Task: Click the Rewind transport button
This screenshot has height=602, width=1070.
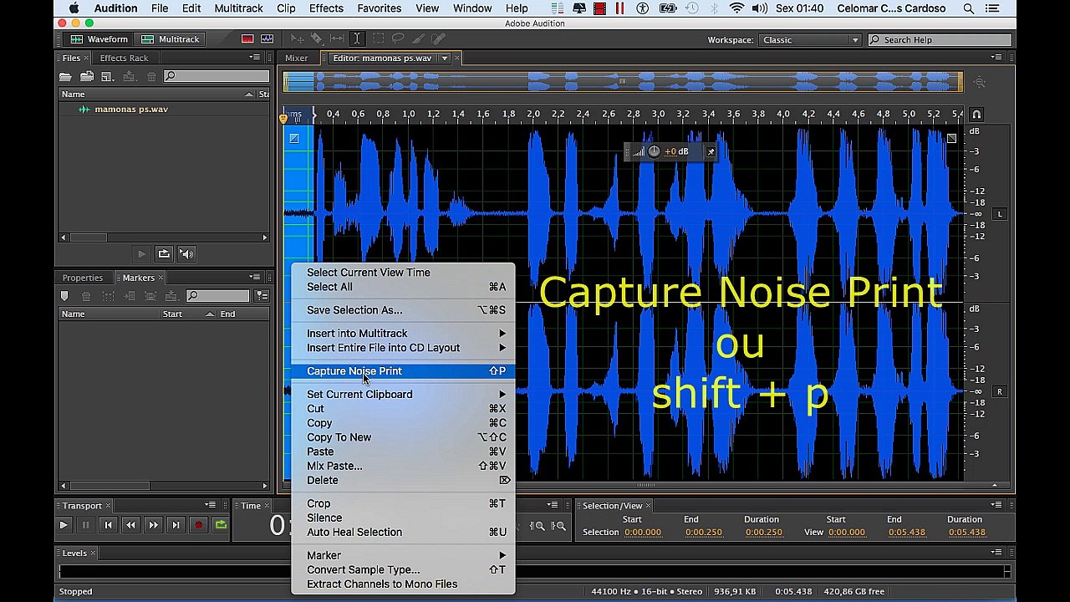Action: pyautogui.click(x=130, y=525)
